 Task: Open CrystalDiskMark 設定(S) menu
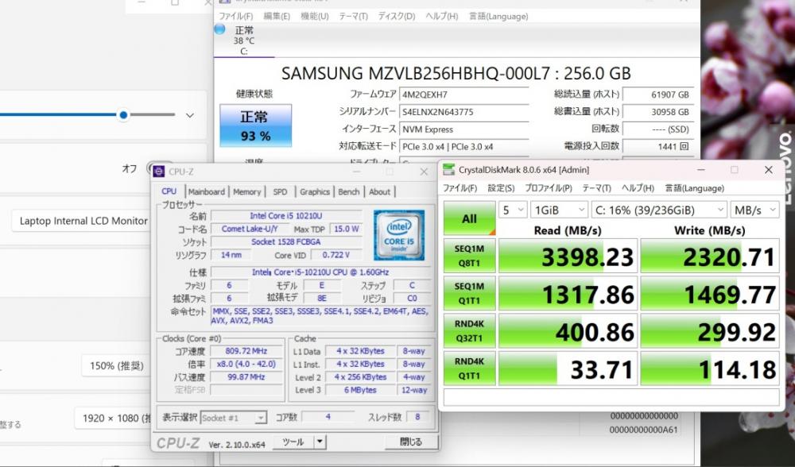pyautogui.click(x=501, y=188)
